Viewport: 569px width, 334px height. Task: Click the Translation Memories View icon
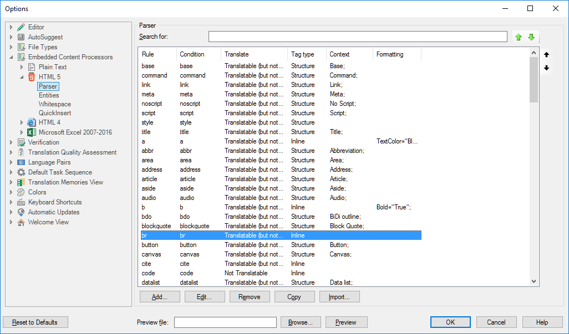tap(21, 182)
